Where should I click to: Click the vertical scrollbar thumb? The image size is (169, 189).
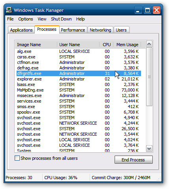tap(149, 77)
